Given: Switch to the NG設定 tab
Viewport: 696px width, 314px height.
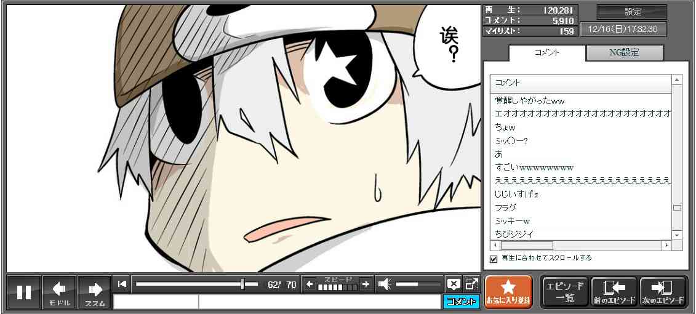Looking at the screenshot, I should (x=624, y=53).
